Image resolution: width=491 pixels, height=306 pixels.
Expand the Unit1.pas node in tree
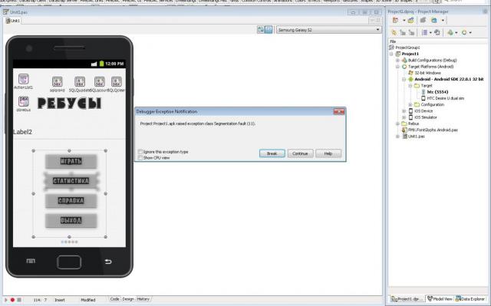397,137
